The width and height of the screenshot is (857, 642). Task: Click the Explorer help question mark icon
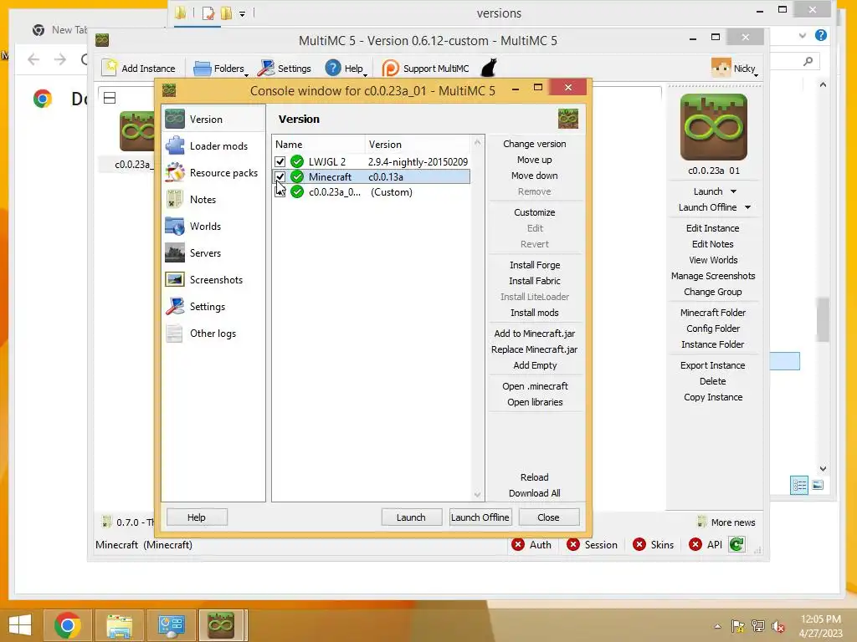tap(820, 35)
